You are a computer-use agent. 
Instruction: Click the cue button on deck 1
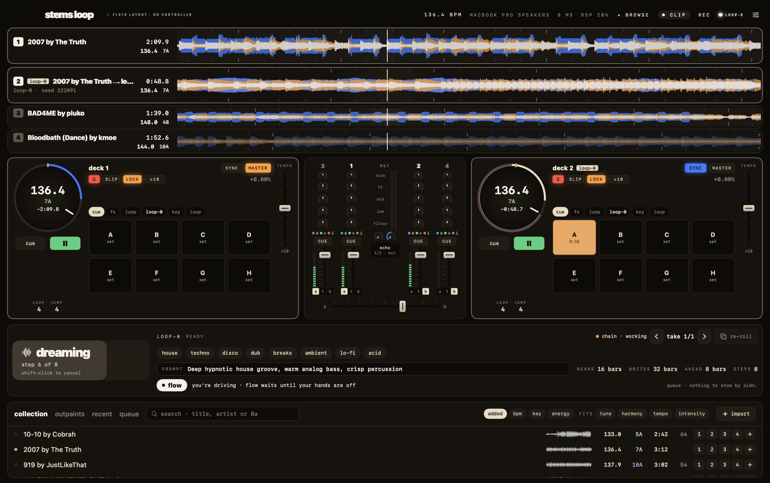(30, 243)
